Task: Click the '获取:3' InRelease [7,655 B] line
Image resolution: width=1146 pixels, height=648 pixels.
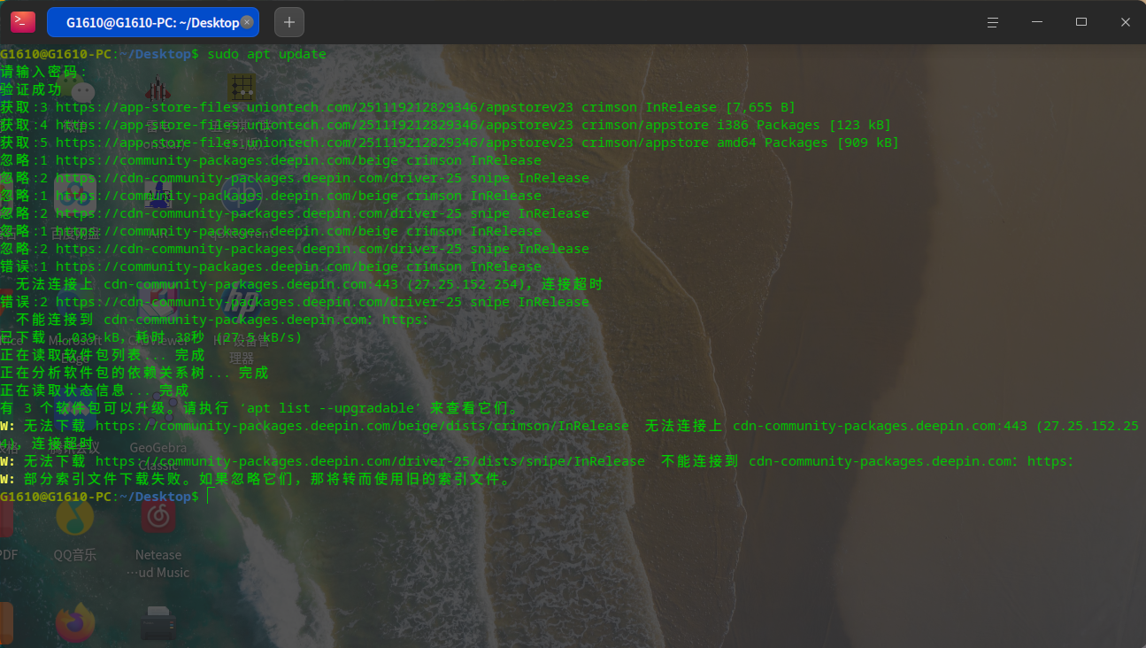Action: point(397,107)
